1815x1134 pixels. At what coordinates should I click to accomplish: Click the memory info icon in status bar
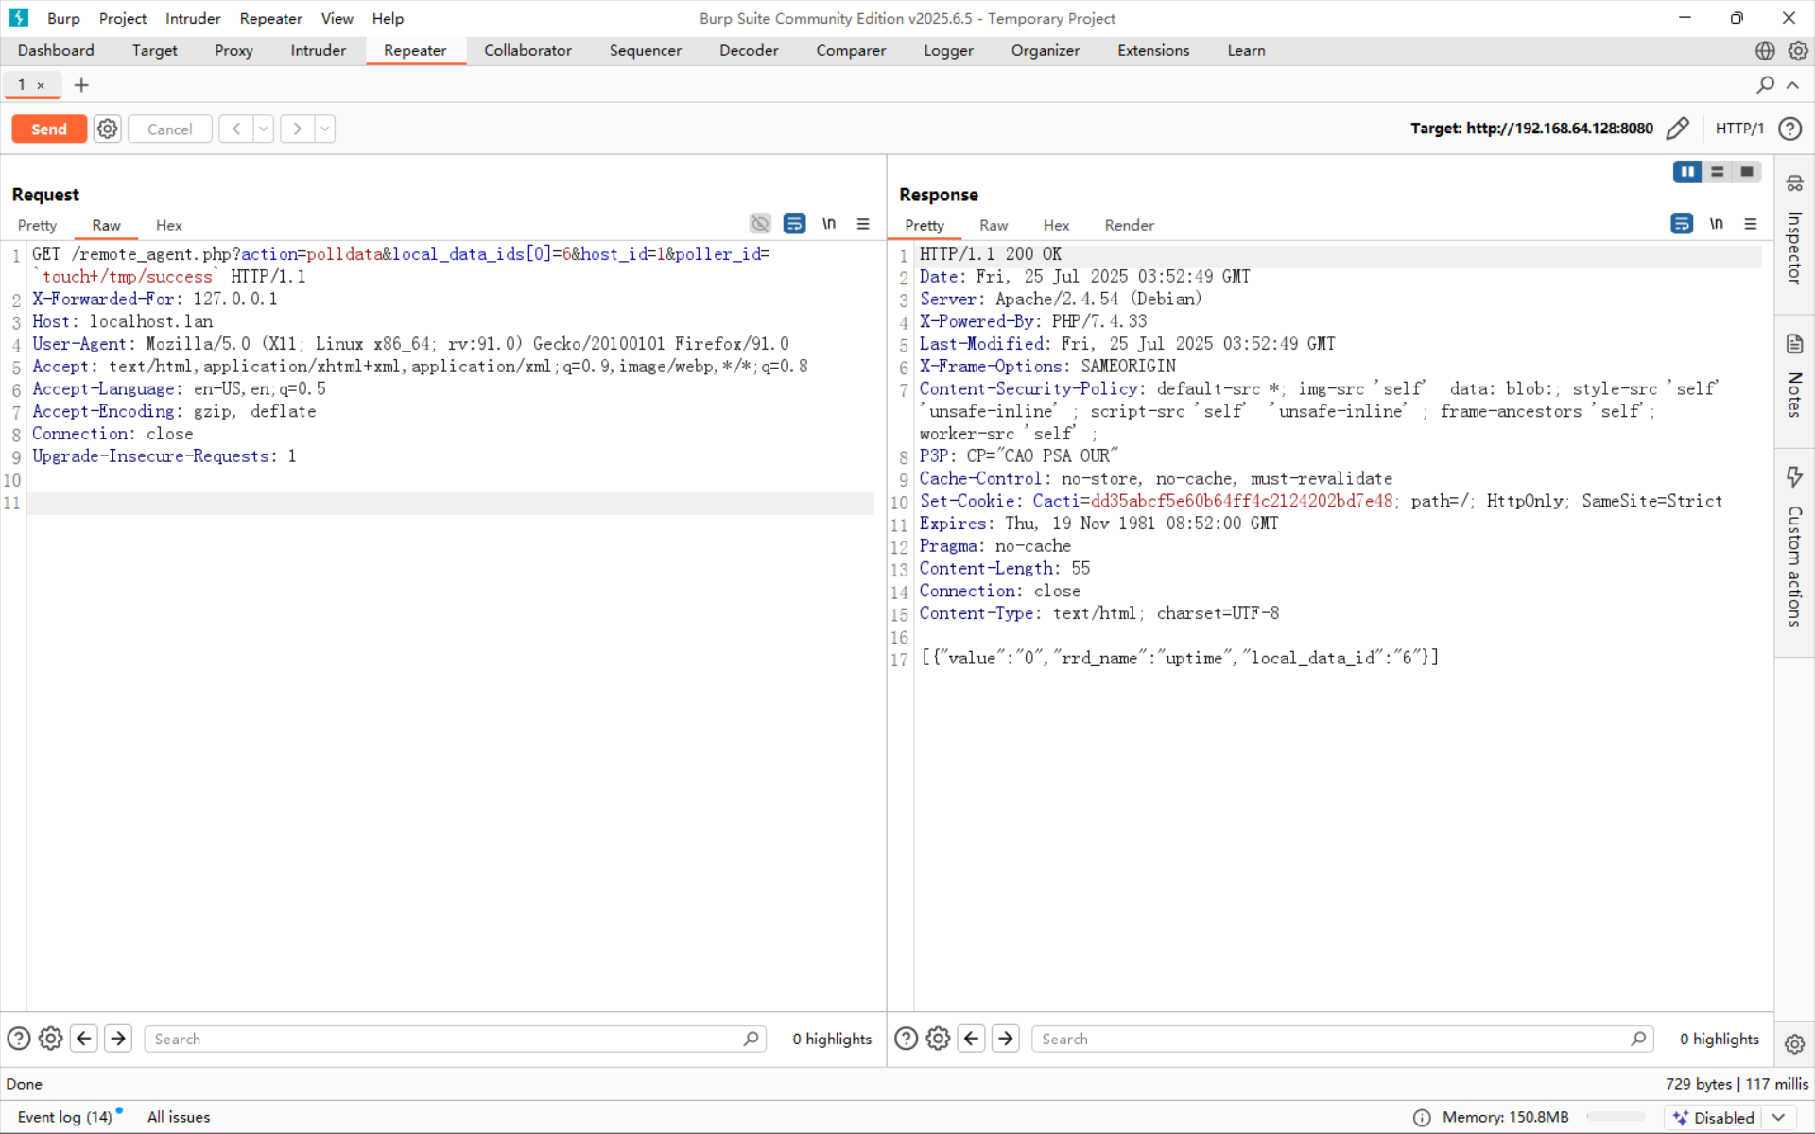[1422, 1118]
